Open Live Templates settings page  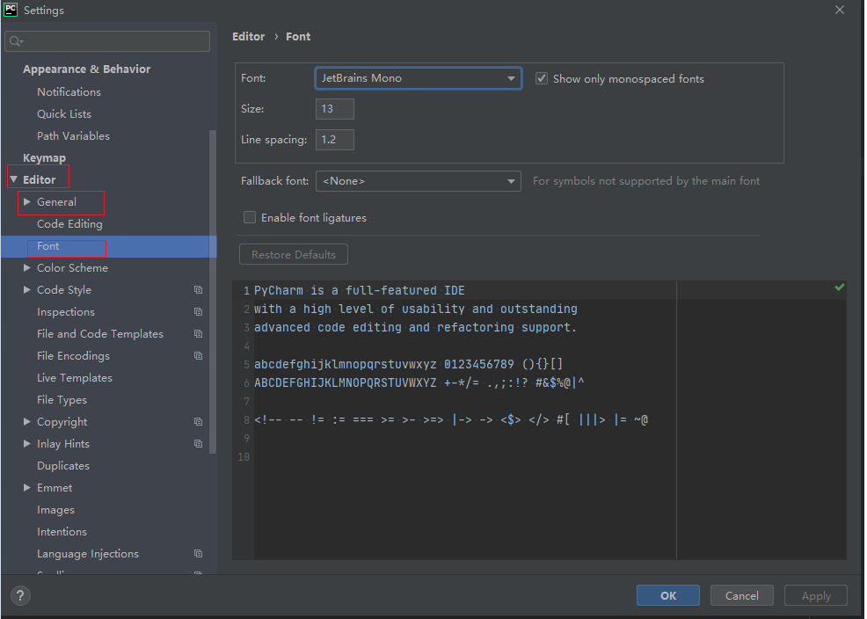pos(74,378)
